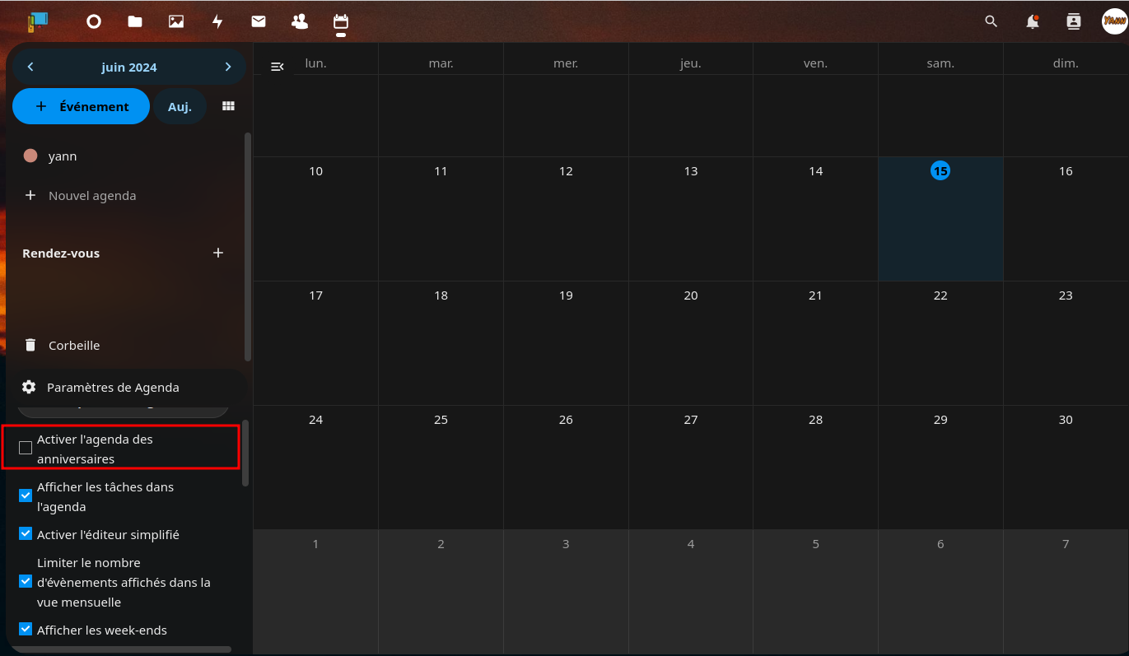Open the Corbeille trash item
1129x656 pixels.
click(x=74, y=346)
